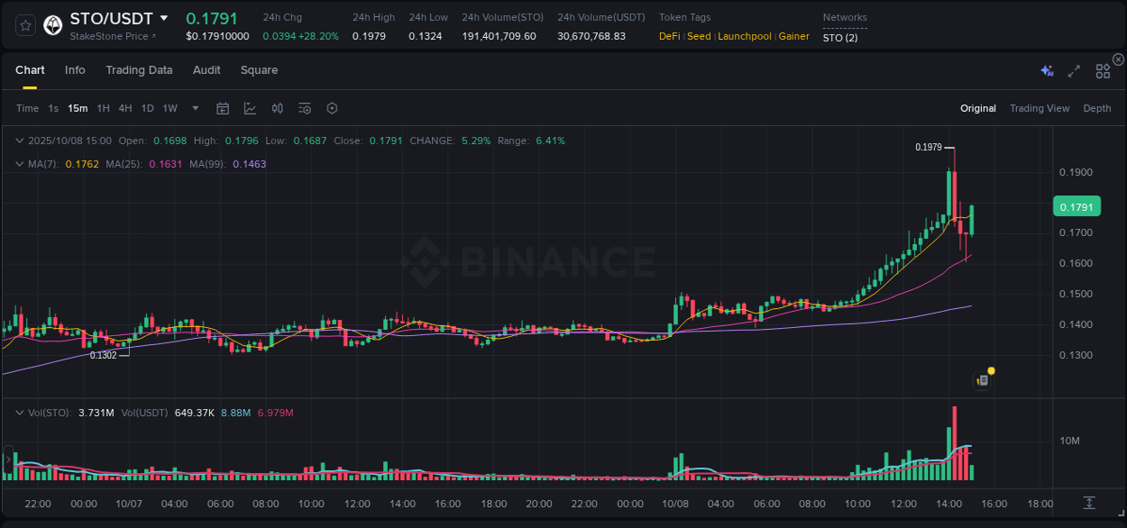This screenshot has height=528, width=1127.
Task: Open the hexagon chart settings icon
Action: click(332, 108)
